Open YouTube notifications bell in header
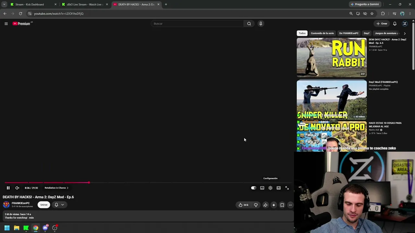 [395, 24]
